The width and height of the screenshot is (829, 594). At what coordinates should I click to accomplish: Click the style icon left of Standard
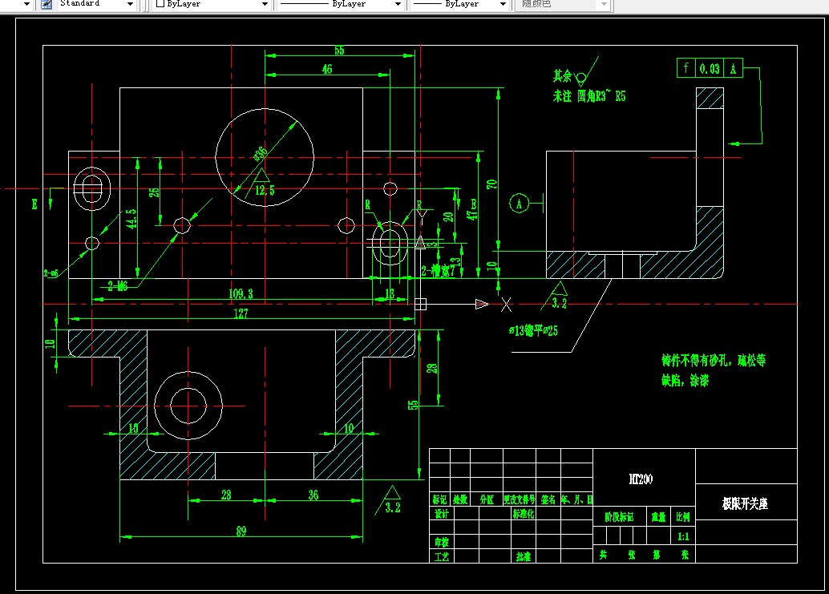click(x=47, y=4)
